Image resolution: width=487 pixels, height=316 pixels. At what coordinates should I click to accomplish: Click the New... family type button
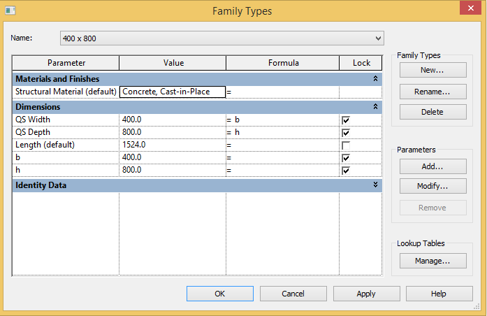[x=433, y=70]
